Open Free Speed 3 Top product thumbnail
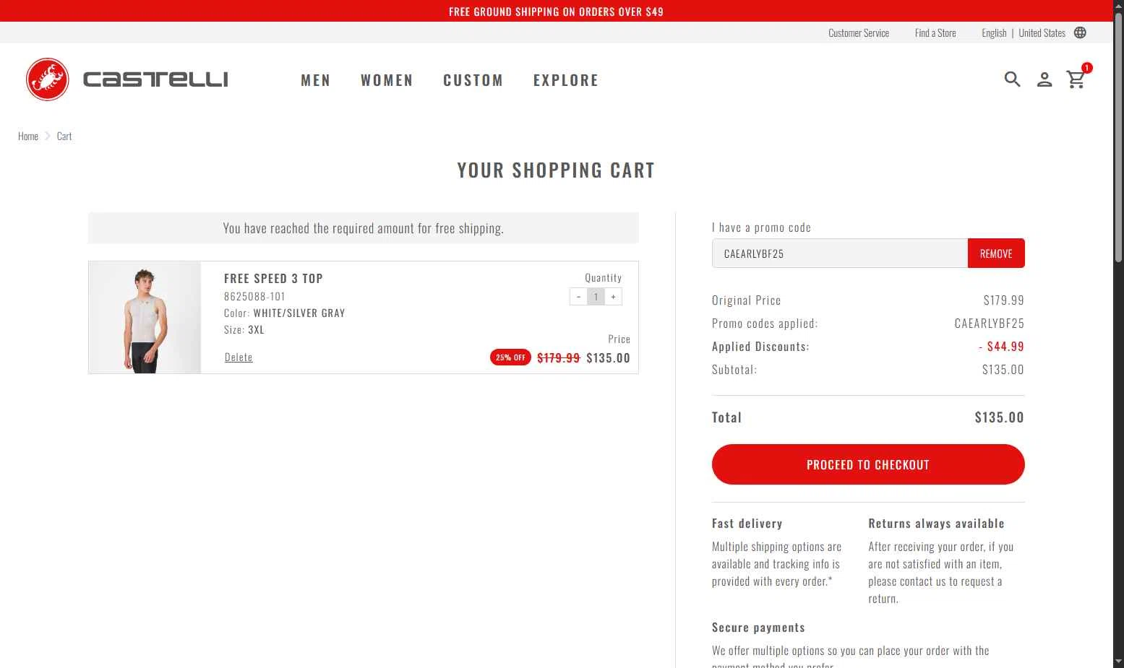Viewport: 1124px width, 668px height. 145,318
